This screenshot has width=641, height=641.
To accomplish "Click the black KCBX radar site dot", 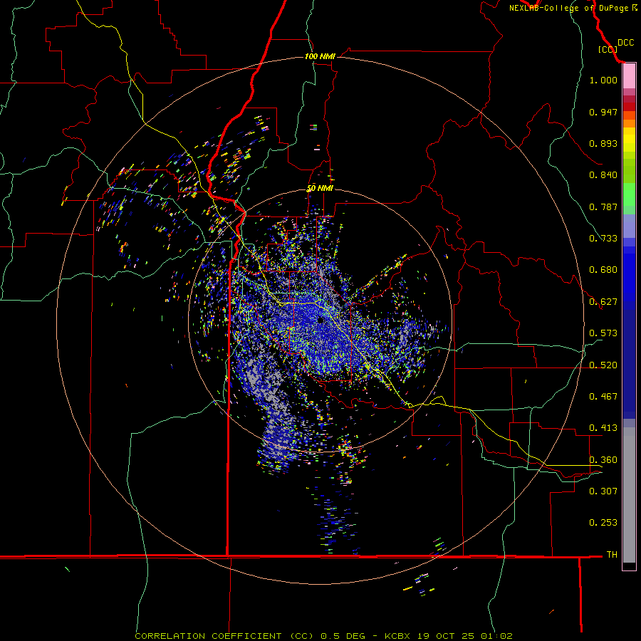I will 321,320.
